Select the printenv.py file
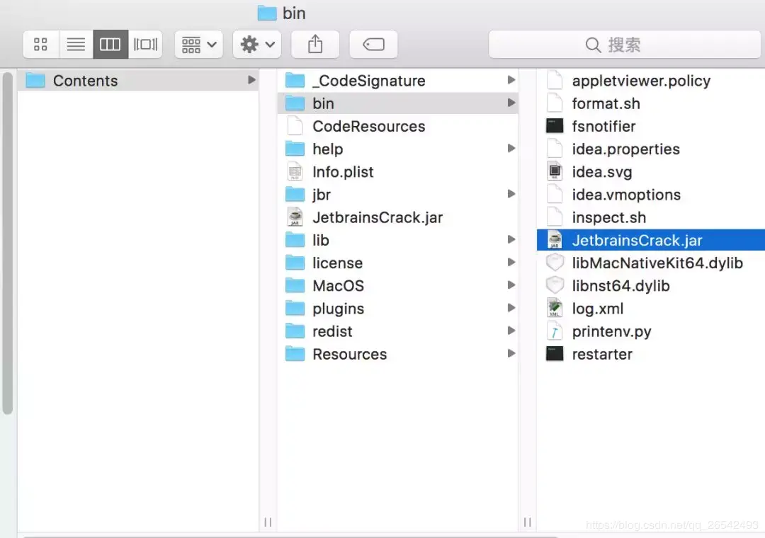The image size is (765, 538). [x=651, y=331]
